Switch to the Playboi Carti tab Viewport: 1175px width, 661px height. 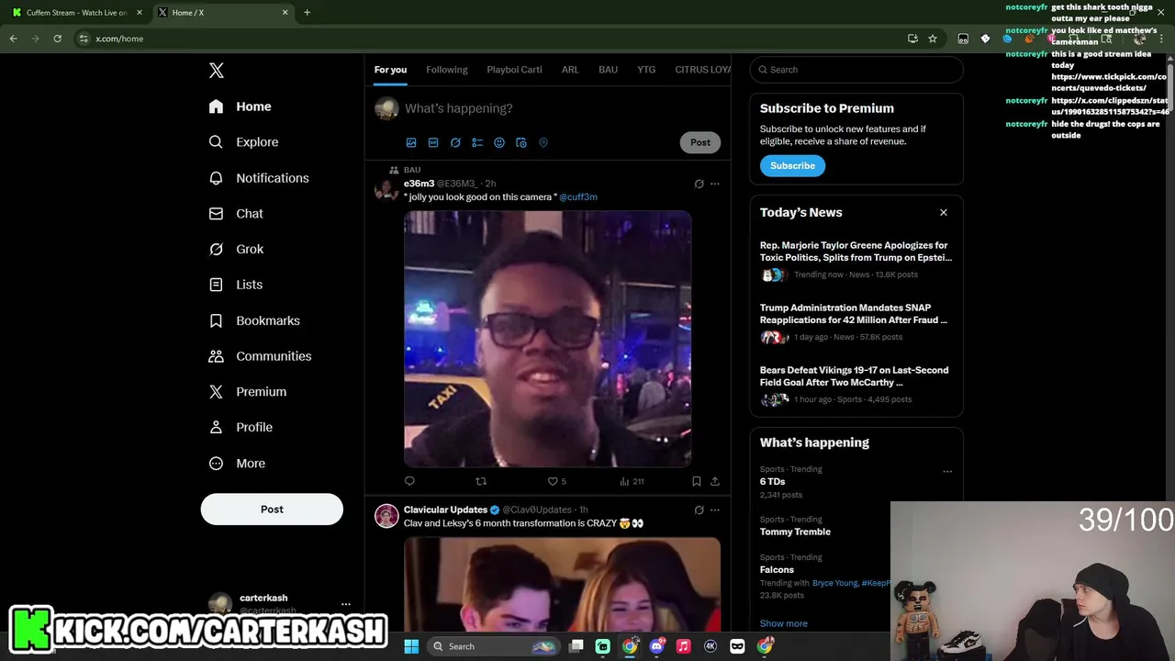pyautogui.click(x=514, y=70)
